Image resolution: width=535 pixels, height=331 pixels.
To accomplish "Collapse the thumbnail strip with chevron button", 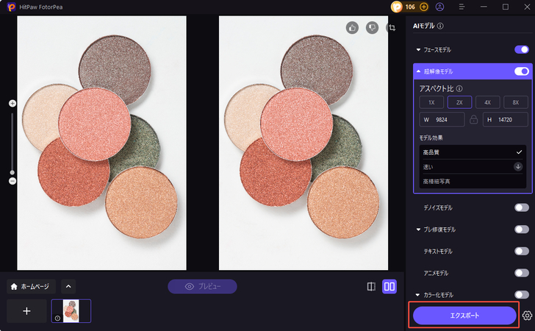I will [x=68, y=287].
